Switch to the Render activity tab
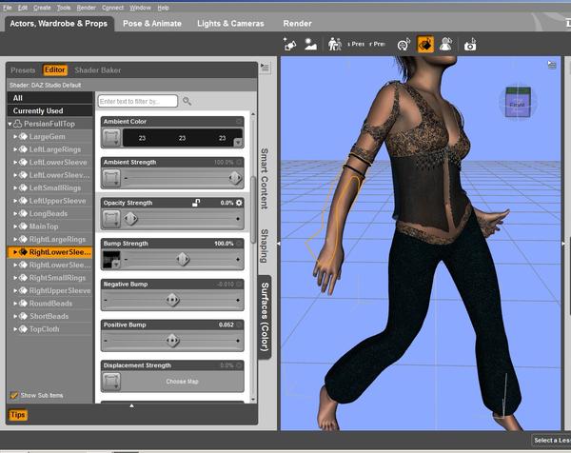The width and height of the screenshot is (571, 453). pyautogui.click(x=298, y=23)
